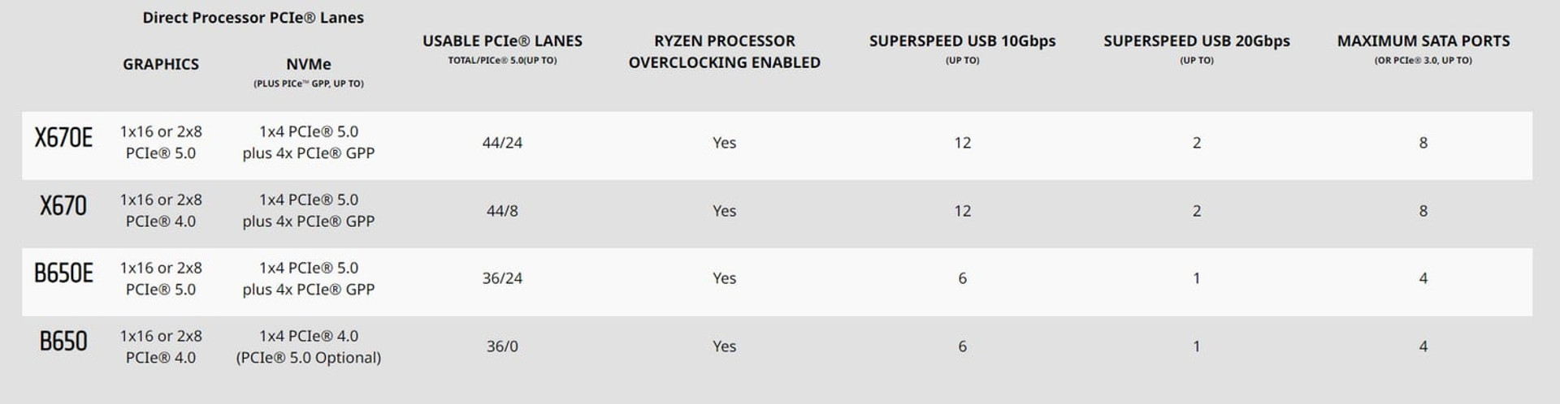The image size is (1560, 404).
Task: Click the GRAPHICS column header
Action: (x=161, y=64)
